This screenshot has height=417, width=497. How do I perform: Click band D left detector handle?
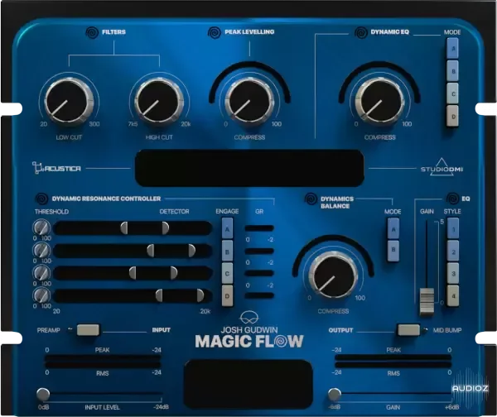pos(159,295)
